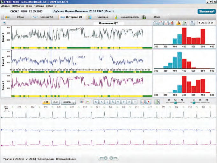Click the export icon right of red X
This screenshot has width=217, height=163.
coord(157,102)
